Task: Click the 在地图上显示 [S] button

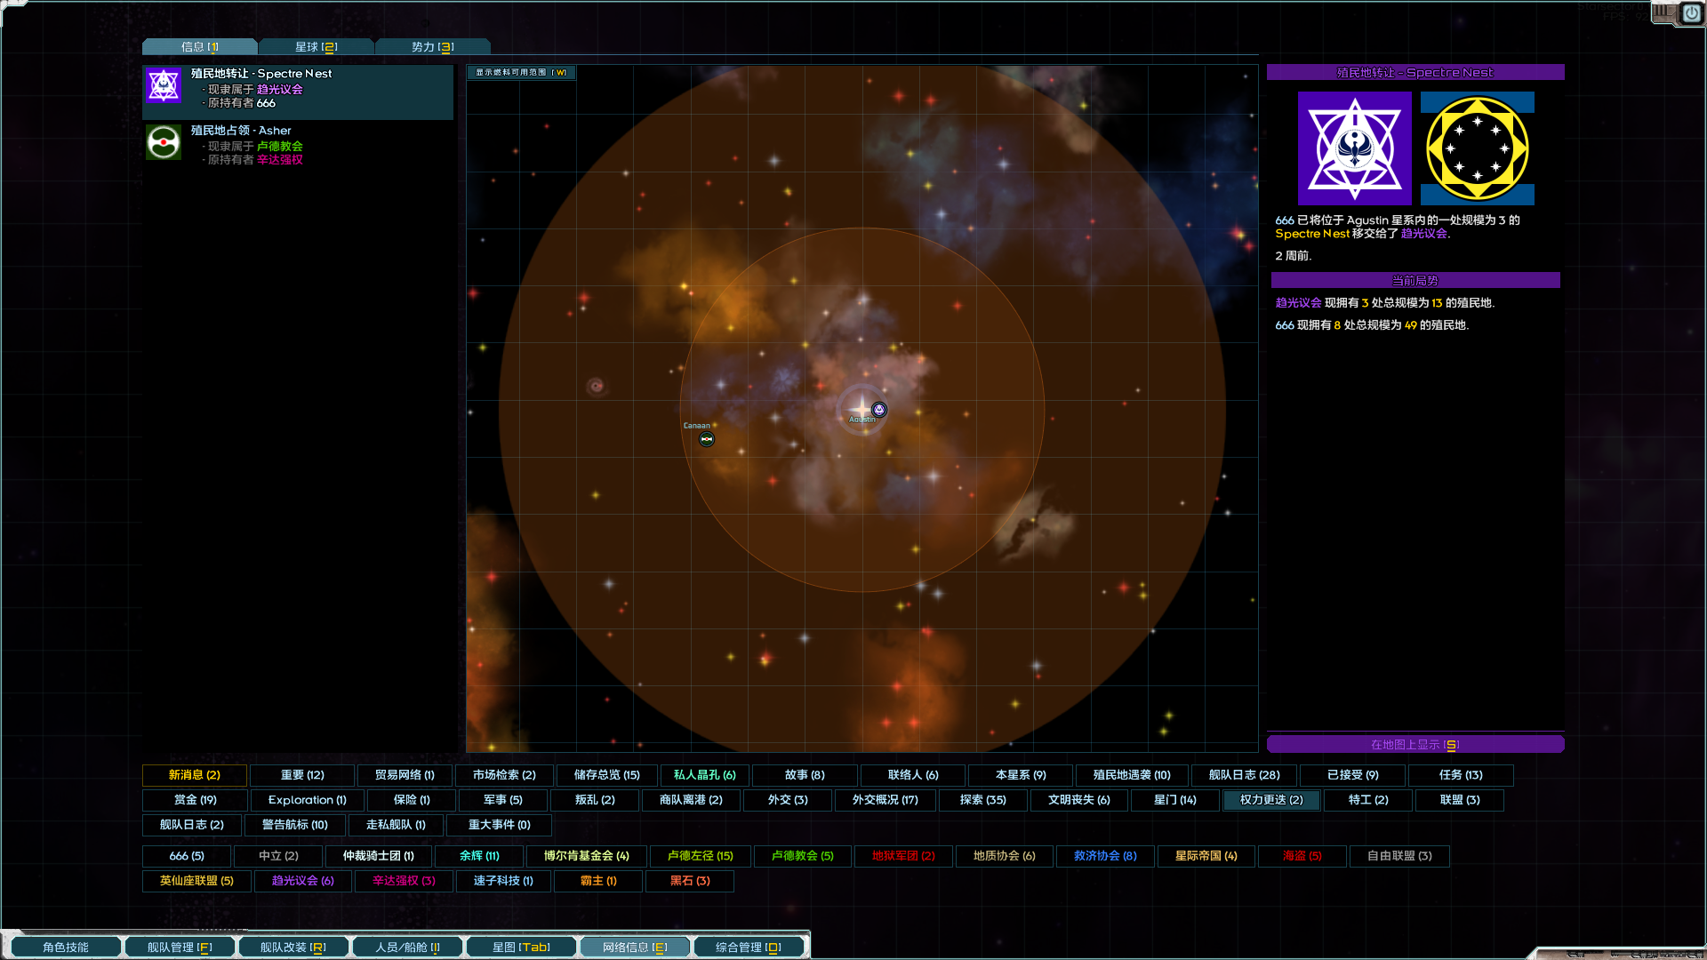Action: (x=1415, y=744)
